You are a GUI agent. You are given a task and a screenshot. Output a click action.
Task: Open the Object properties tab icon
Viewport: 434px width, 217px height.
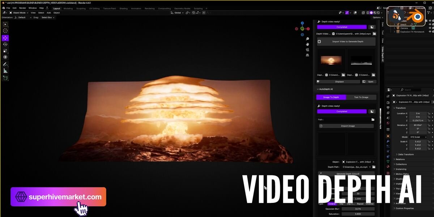(x=388, y=136)
